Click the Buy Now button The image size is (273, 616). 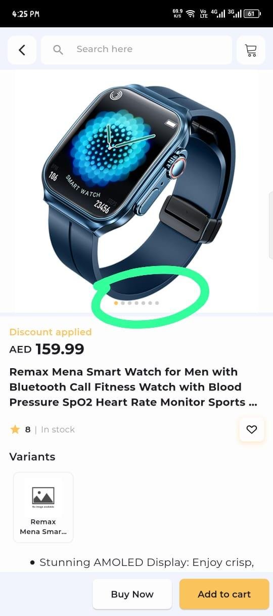pyautogui.click(x=132, y=594)
